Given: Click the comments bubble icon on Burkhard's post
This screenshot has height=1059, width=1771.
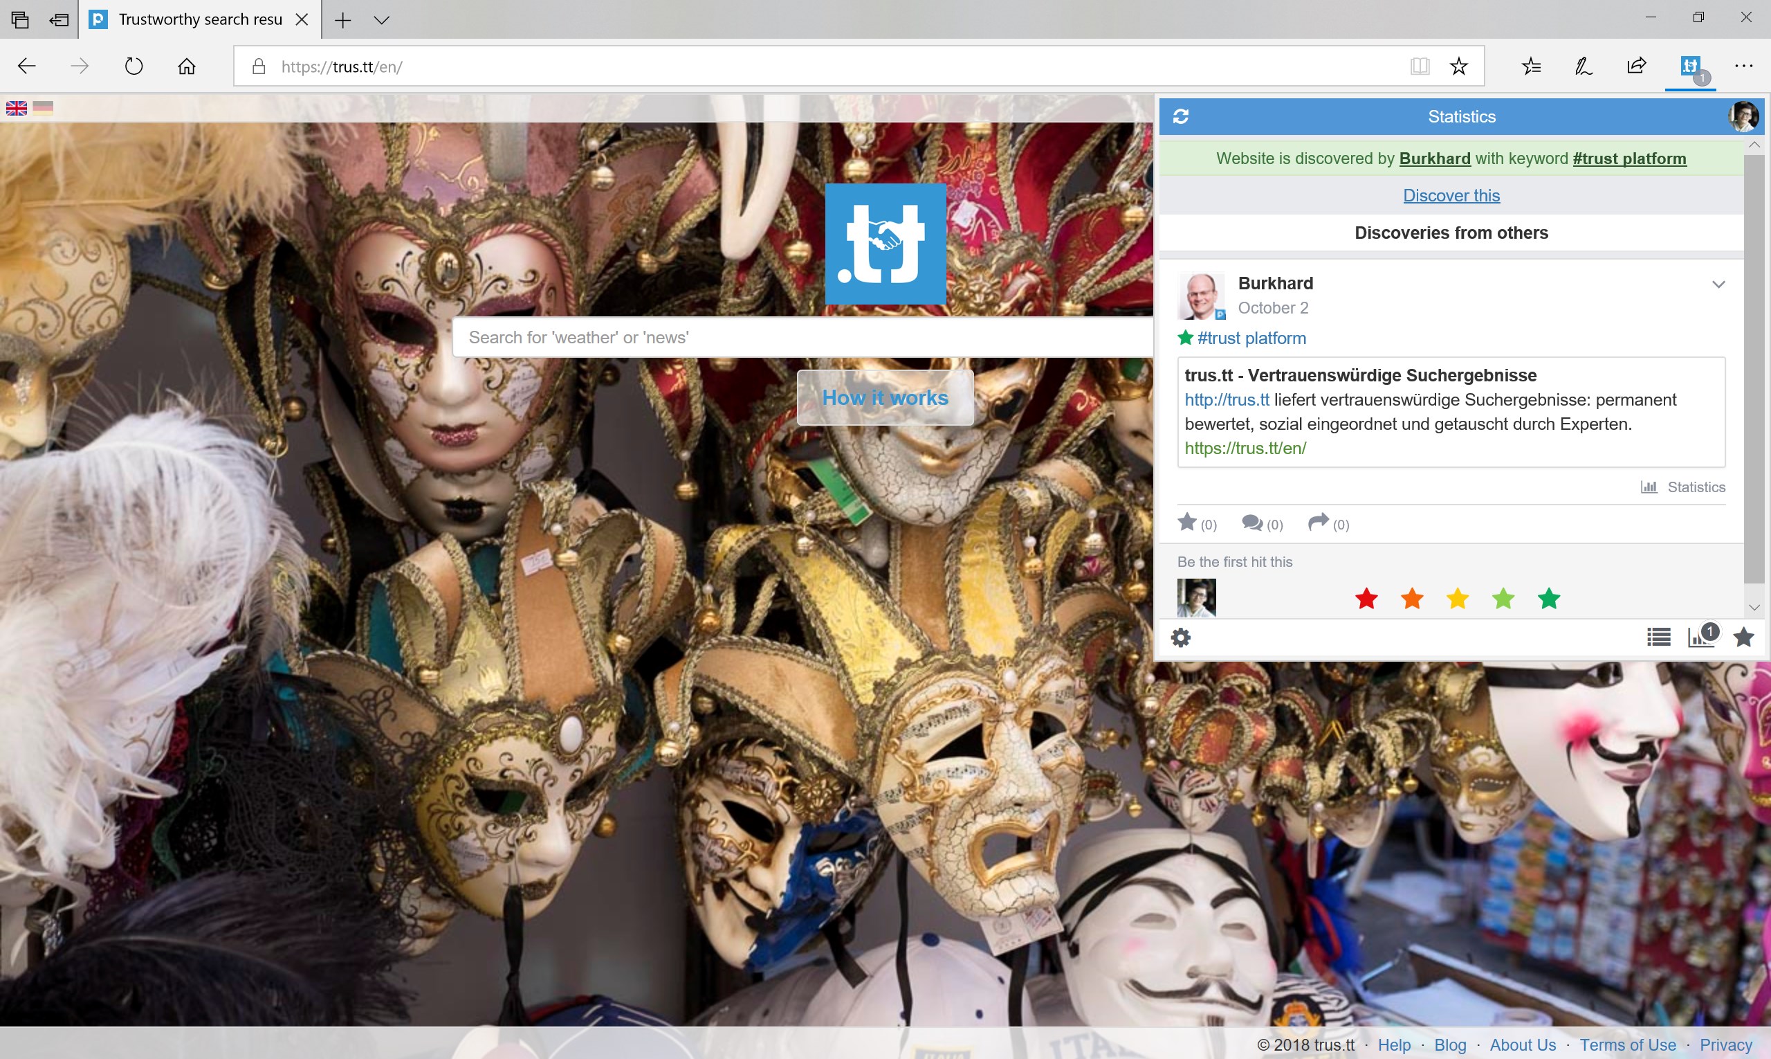Looking at the screenshot, I should pos(1252,523).
